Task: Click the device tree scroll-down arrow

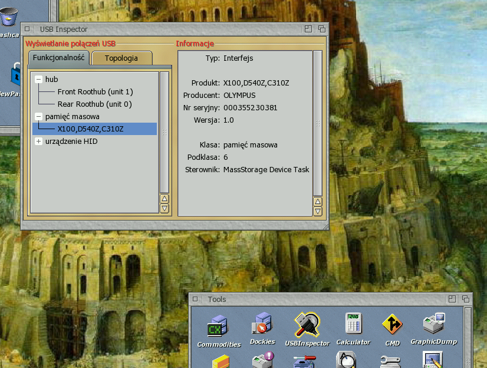Action: pos(164,208)
